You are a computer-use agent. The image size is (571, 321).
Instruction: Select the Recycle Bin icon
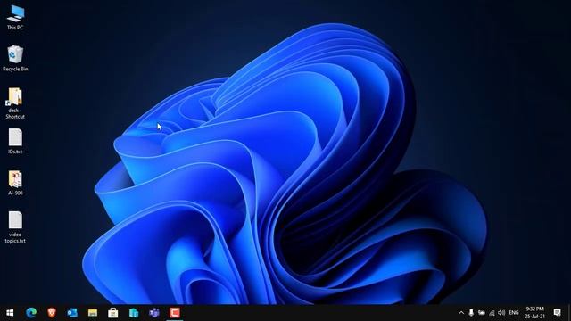15,58
